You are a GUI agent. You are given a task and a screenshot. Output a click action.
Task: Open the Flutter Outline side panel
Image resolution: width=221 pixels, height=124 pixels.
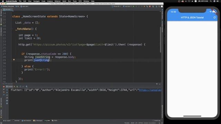coord(162,14)
